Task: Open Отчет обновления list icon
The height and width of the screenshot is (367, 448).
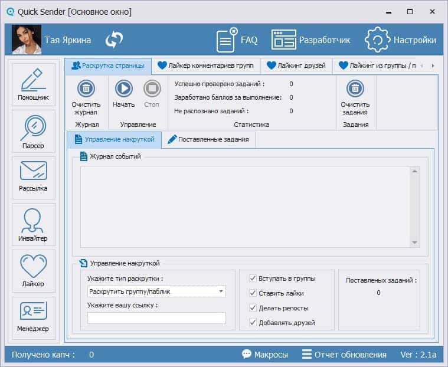Action: 306,354
